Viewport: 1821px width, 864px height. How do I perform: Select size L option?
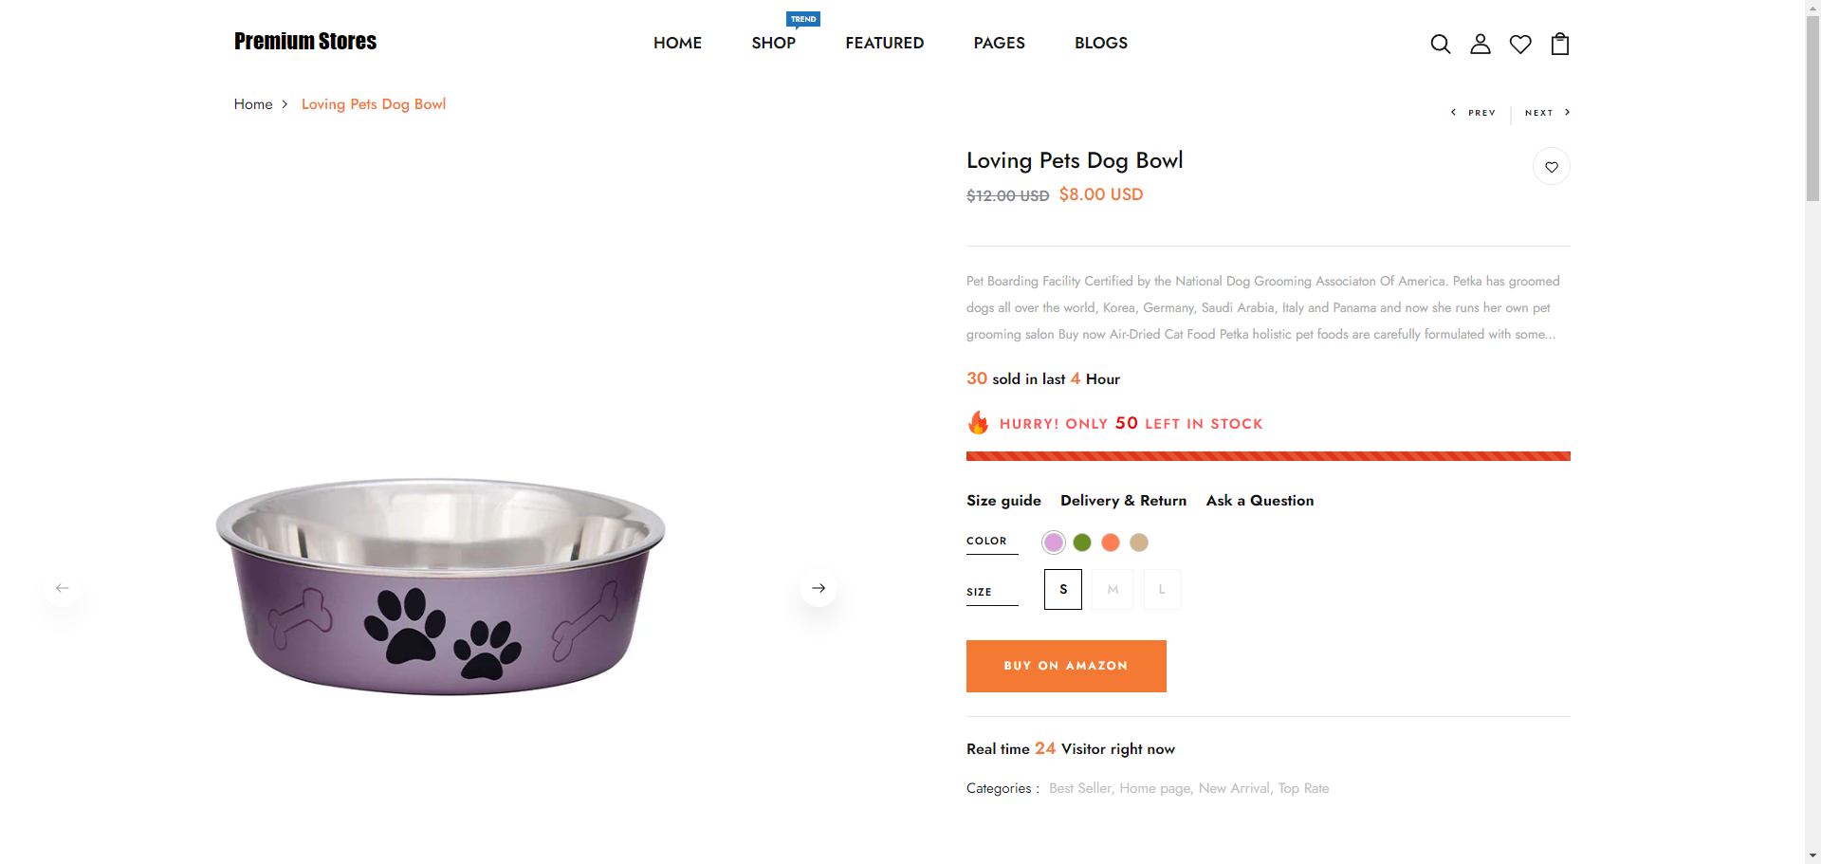tap(1162, 589)
